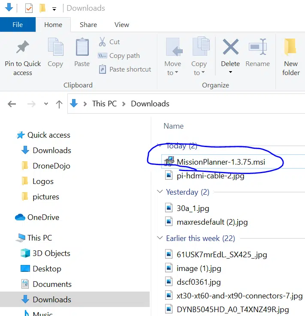Switch to the Home ribbon tab
305x316 pixels.
pos(53,24)
